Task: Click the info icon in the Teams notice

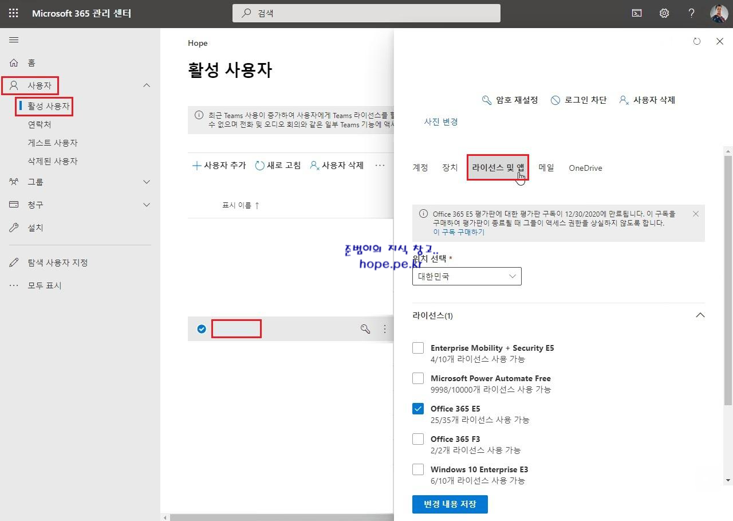Action: click(x=199, y=115)
